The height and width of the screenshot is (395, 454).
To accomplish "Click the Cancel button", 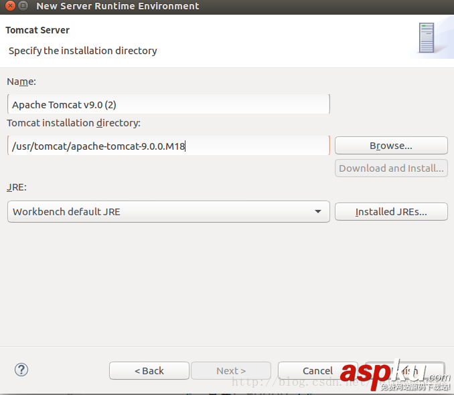I will (x=317, y=371).
